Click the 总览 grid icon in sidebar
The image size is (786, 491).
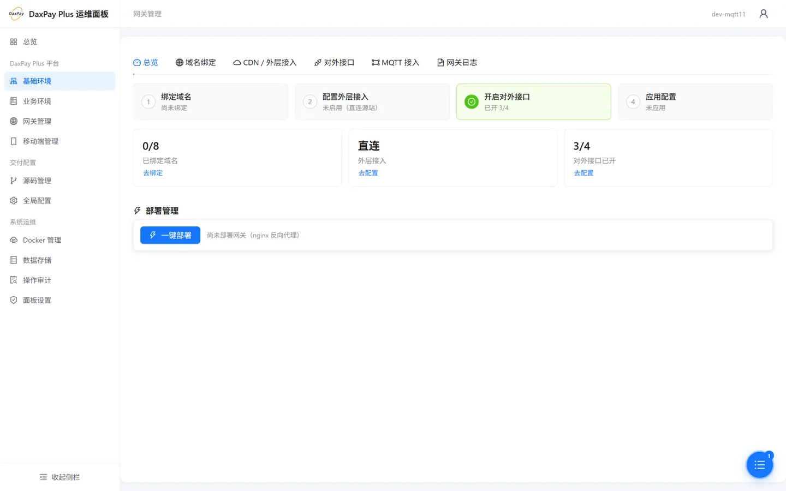point(14,41)
